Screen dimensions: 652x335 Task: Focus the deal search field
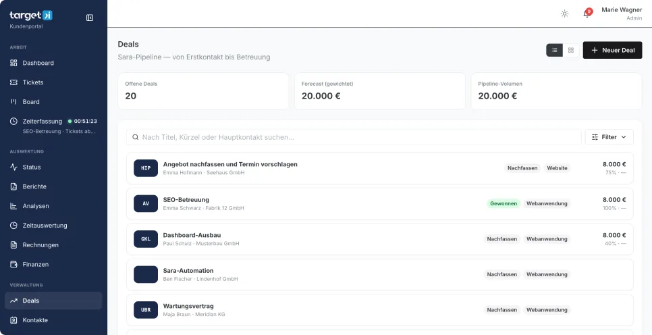pos(354,137)
